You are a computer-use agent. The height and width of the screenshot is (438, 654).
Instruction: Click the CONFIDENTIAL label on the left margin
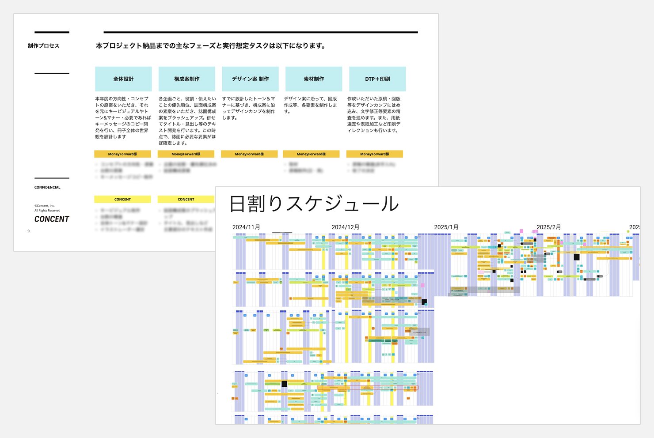click(47, 187)
